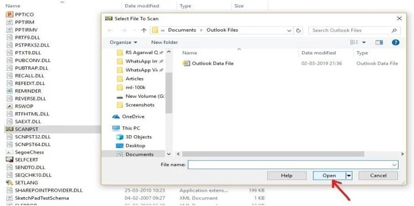Screen dimensions: 414x206
Task: Click Outlook Files in breadcrumb path
Action: (223, 30)
